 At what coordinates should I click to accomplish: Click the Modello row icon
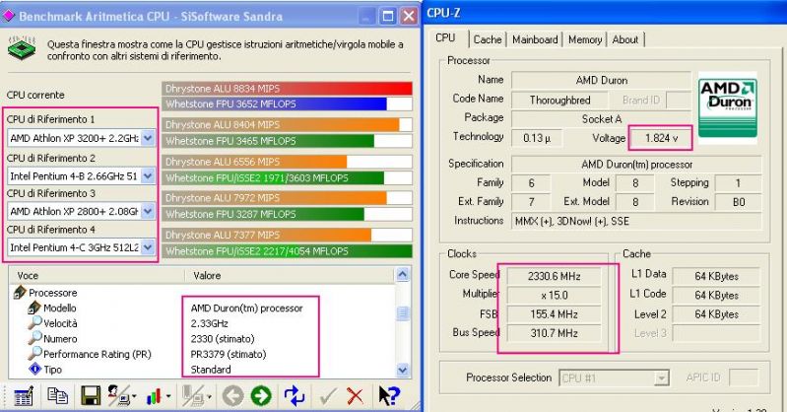click(34, 307)
